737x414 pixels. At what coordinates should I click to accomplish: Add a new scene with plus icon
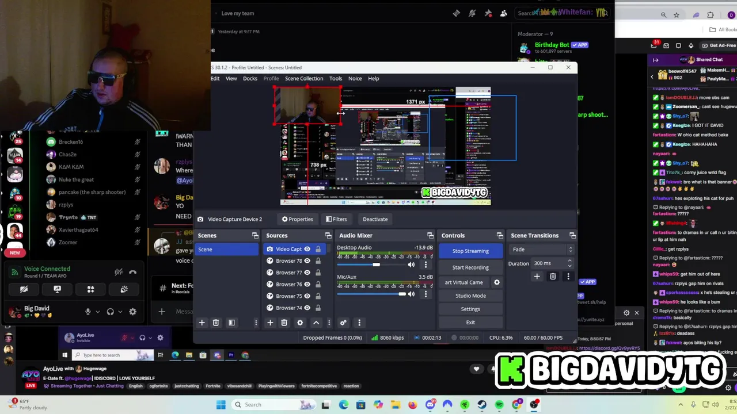click(202, 323)
